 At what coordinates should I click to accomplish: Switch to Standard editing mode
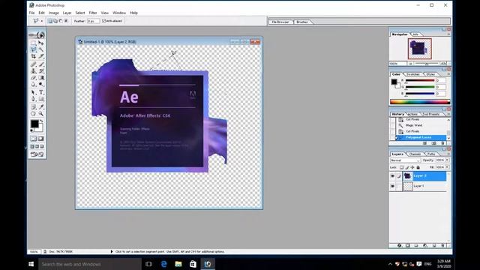[33, 139]
